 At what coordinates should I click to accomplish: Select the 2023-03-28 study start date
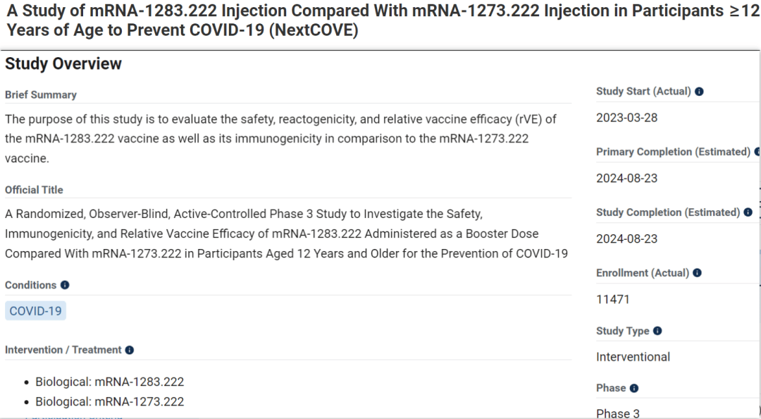tap(628, 118)
